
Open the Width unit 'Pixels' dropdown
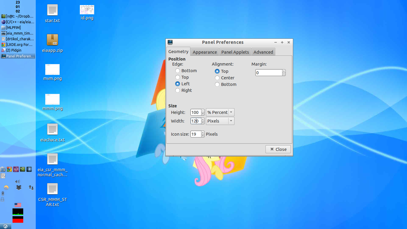(x=220, y=121)
